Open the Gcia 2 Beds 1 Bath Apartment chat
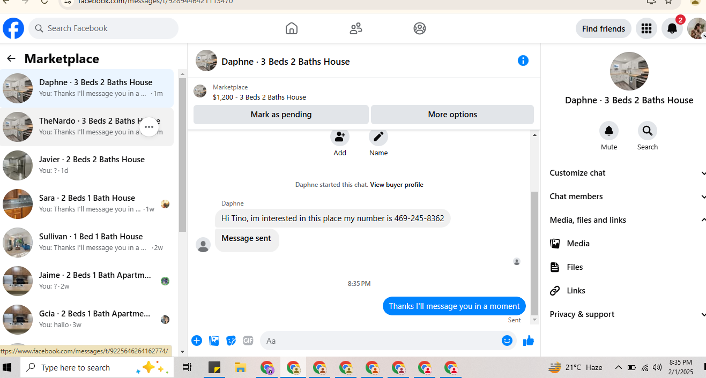706x378 pixels. point(87,320)
